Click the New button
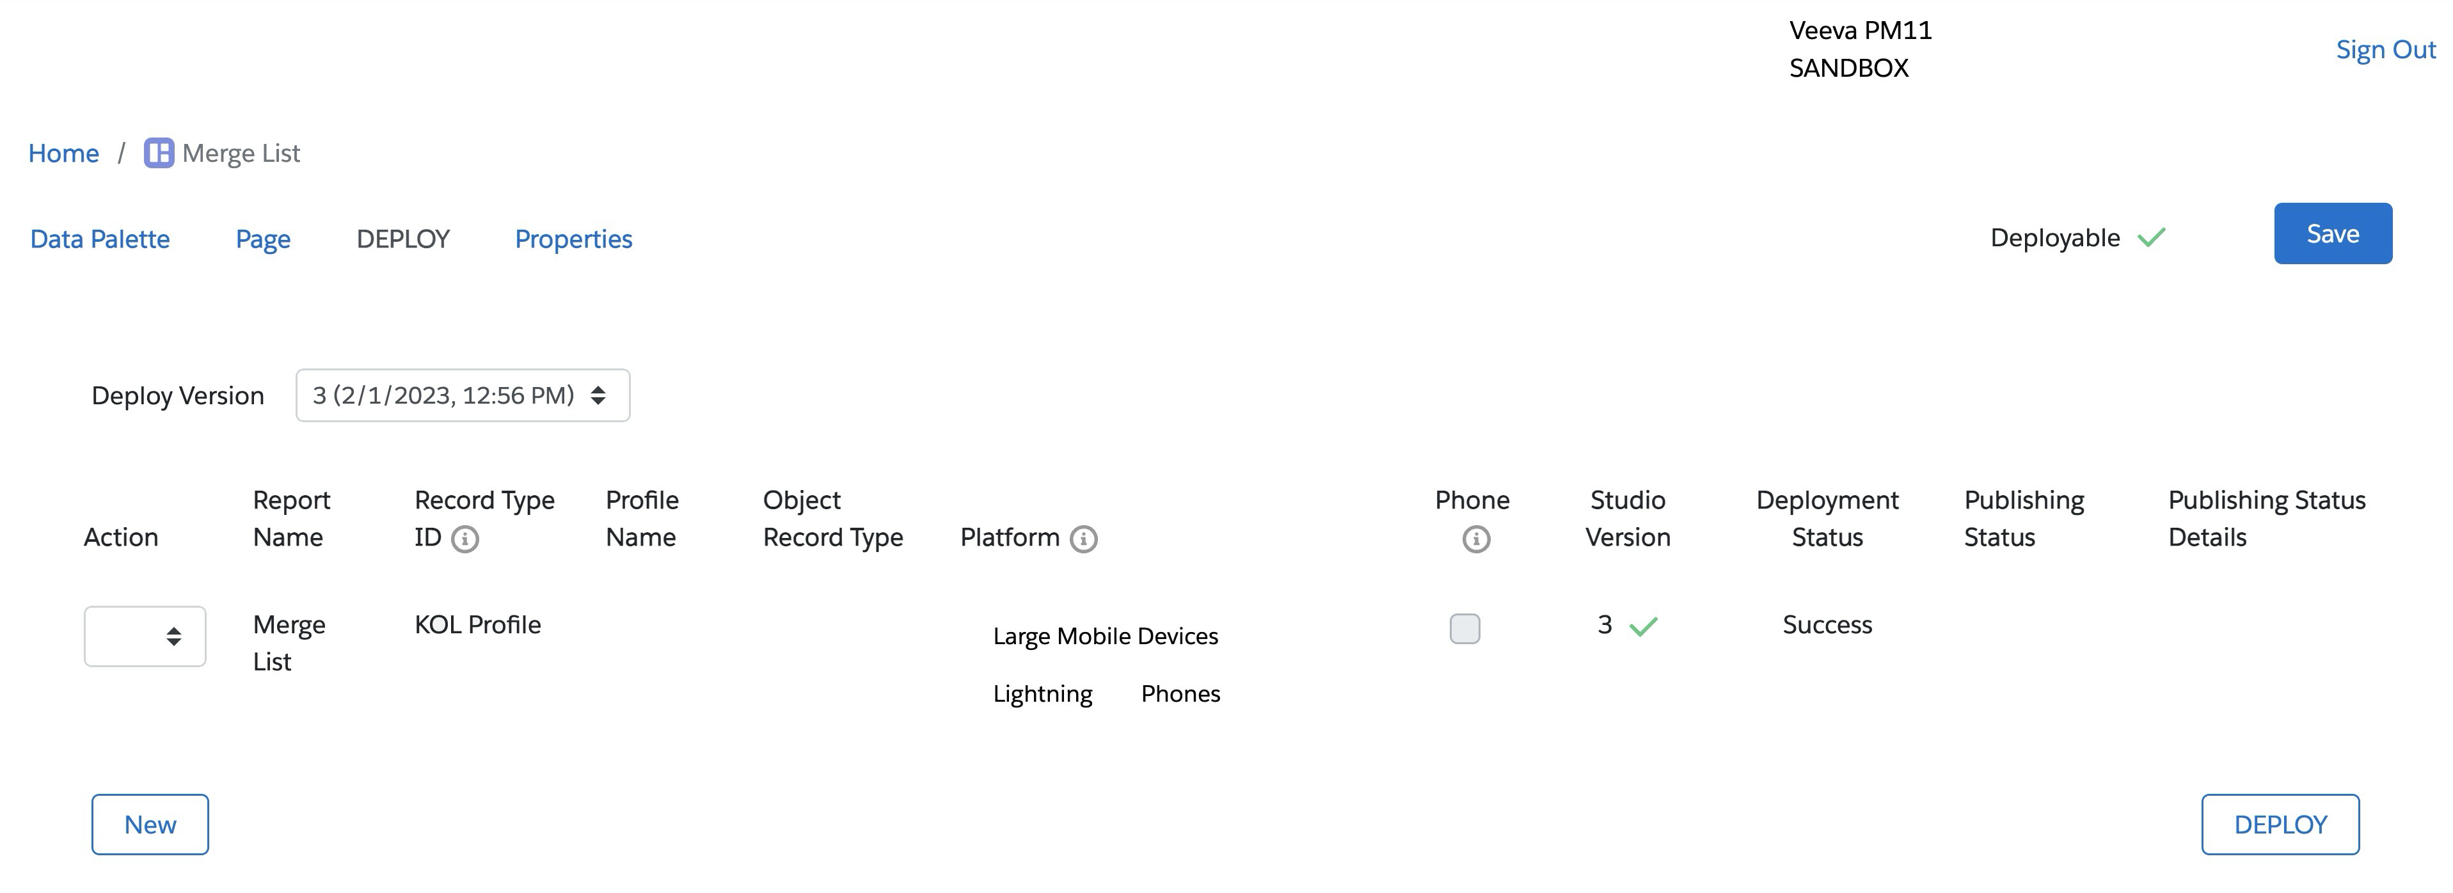Screen dimensions: 2453x893 coord(150,825)
